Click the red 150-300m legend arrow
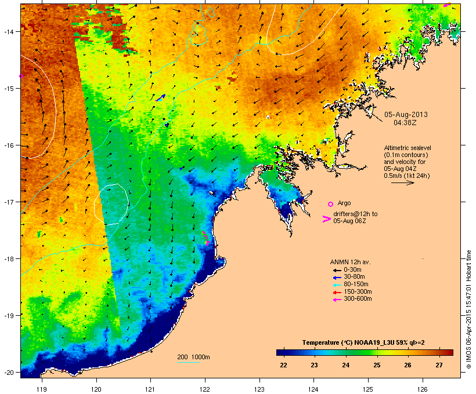The image size is (476, 394). [x=337, y=292]
